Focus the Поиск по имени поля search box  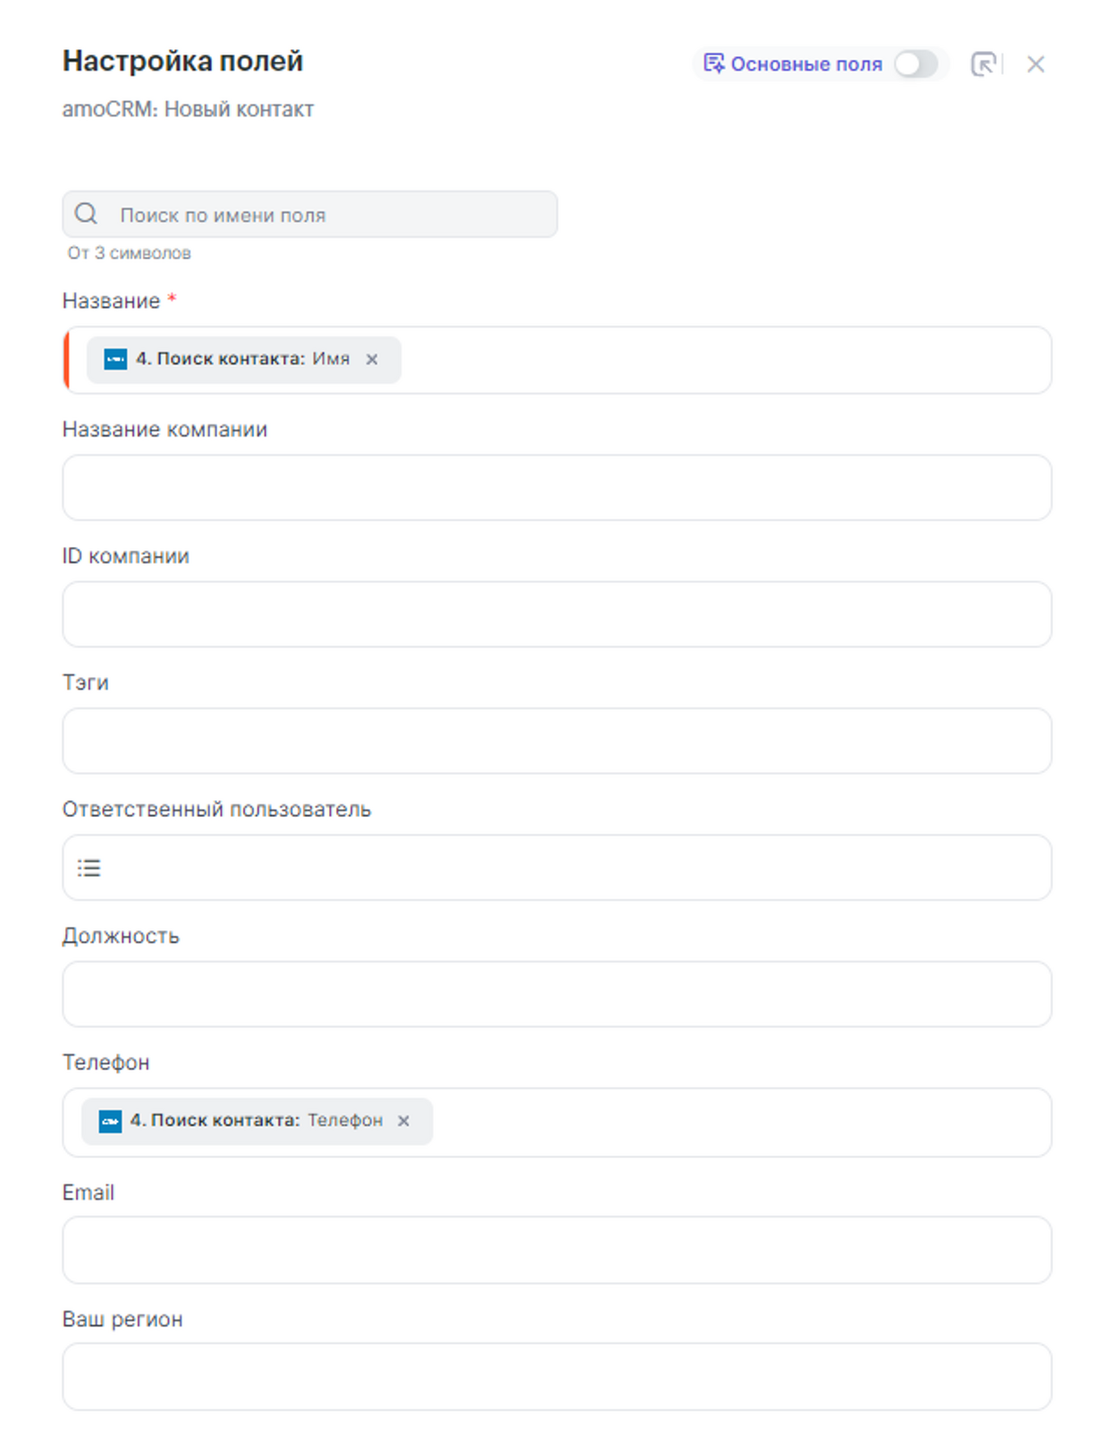(331, 214)
